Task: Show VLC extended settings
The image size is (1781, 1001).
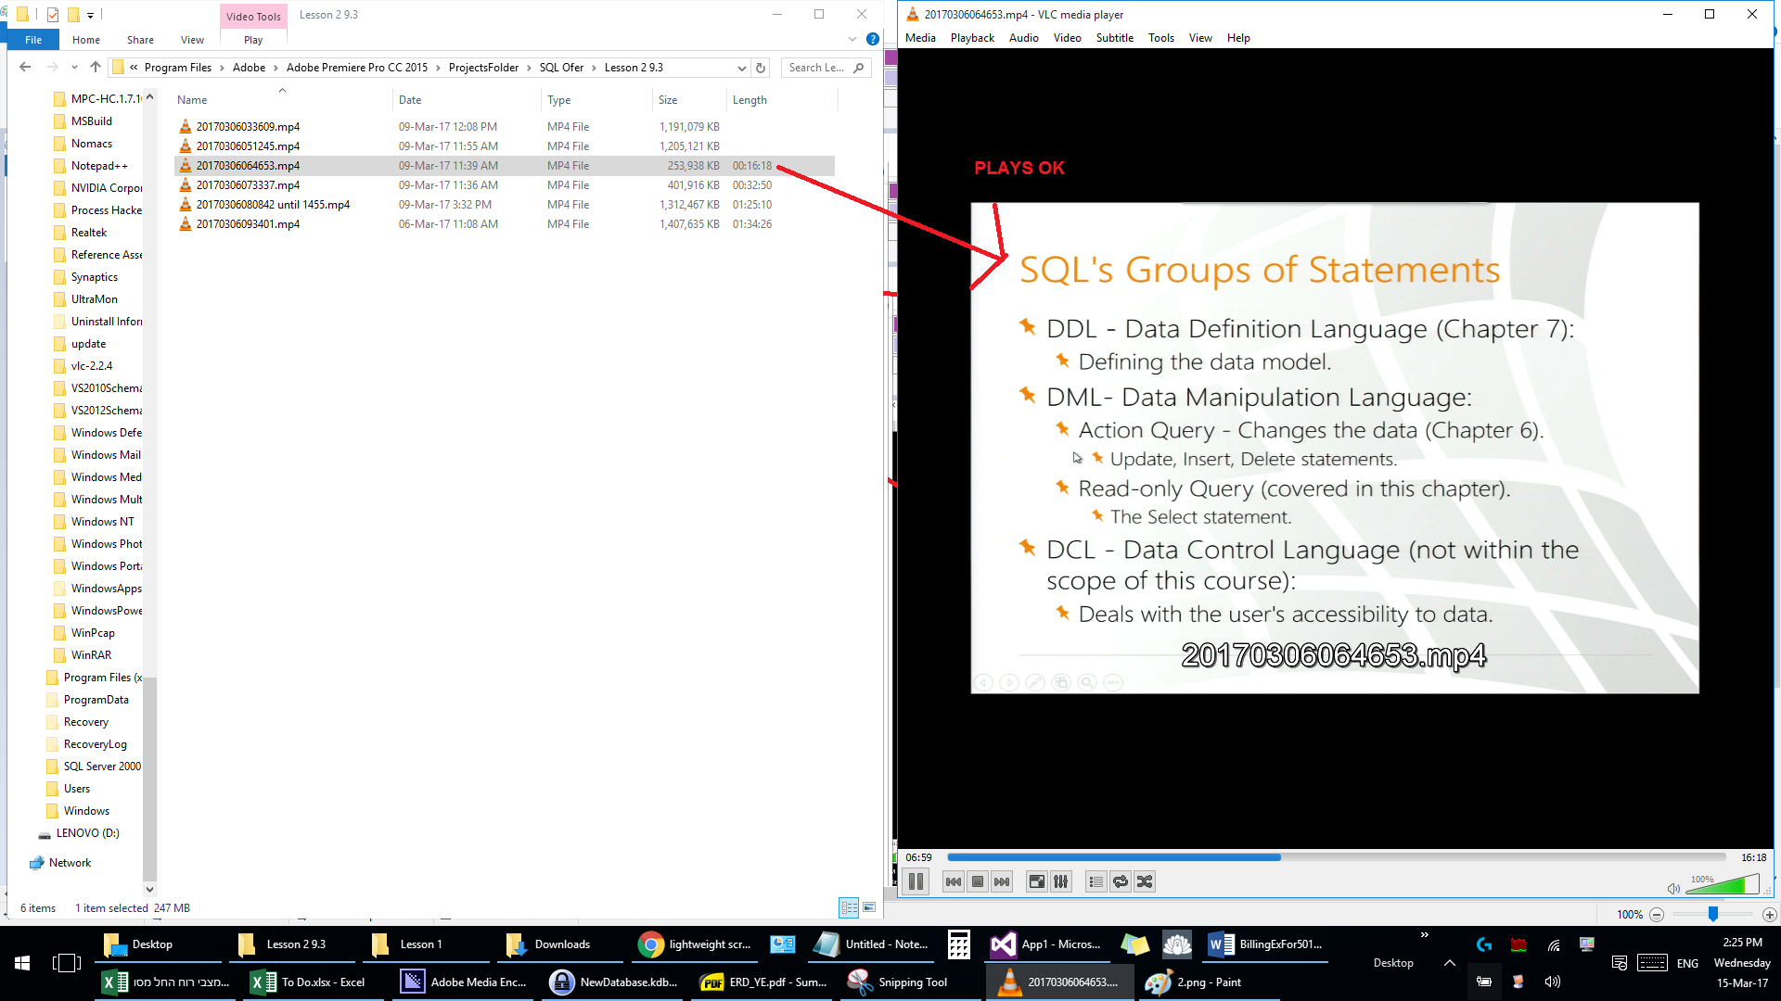Action: (x=1061, y=881)
